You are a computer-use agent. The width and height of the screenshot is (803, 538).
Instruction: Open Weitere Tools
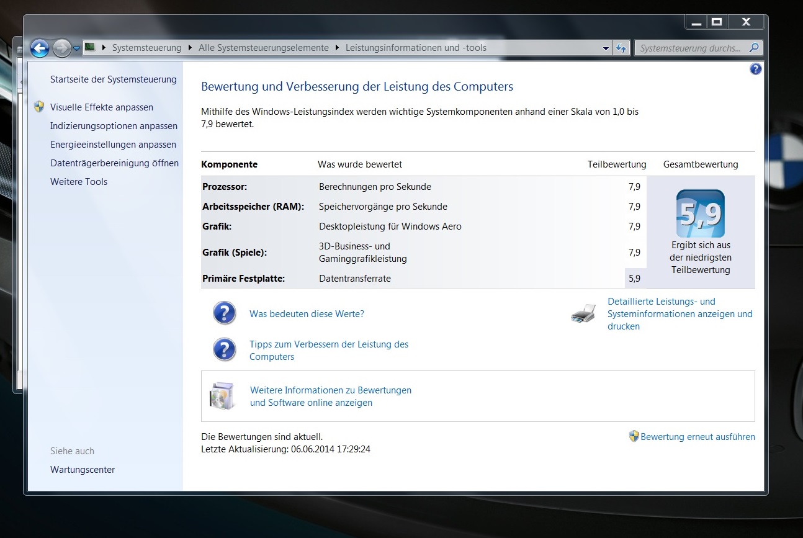click(x=79, y=182)
